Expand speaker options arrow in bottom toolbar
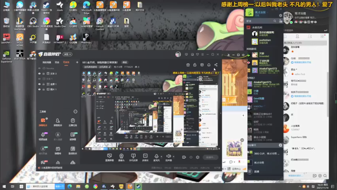The image size is (337, 190). point(174,157)
